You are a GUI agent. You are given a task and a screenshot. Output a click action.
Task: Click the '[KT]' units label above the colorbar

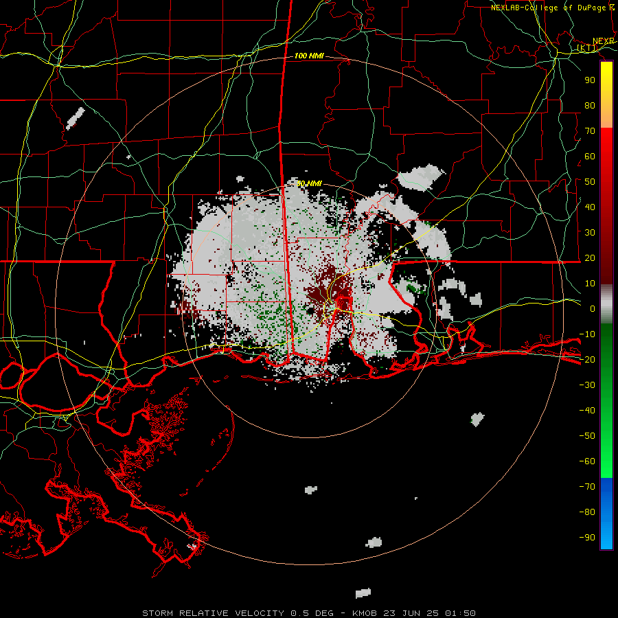586,47
